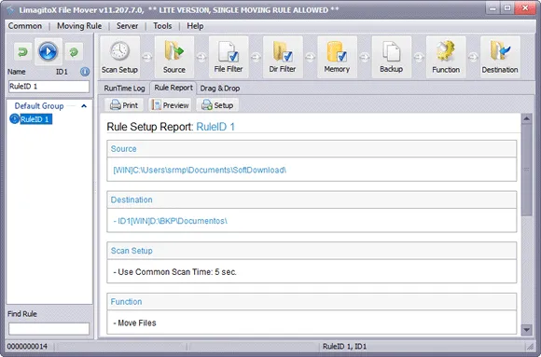Click the status bar counter 0000000014
Viewport: 541px width, 357px height.
tap(27, 347)
